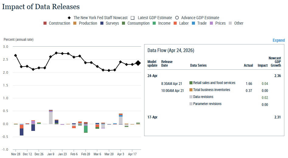Screen dimensions: 288x158
Task: Click the Other legend square
Action: click(231, 23)
